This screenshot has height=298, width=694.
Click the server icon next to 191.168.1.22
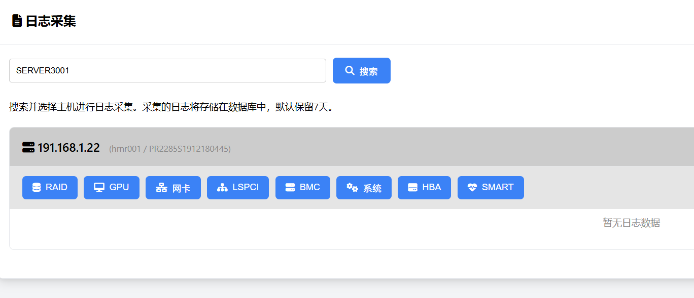pyautogui.click(x=28, y=148)
